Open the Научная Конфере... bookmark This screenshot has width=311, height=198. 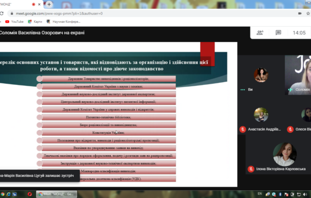pyautogui.click(x=63, y=22)
